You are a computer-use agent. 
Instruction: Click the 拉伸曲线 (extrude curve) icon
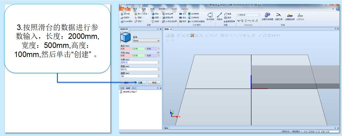(189, 18)
